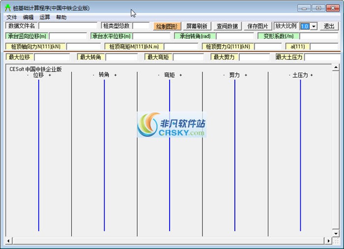
Task: Click the 查询数据 button
Action: point(227,26)
